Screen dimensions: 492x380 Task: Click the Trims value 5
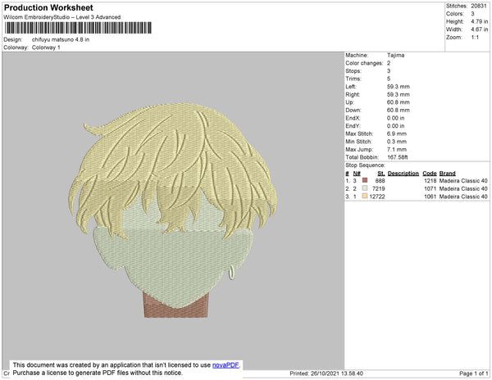pos(389,79)
